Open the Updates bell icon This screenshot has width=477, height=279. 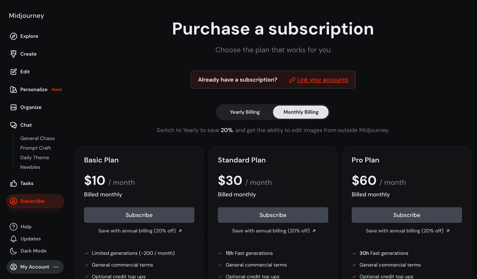(14, 239)
